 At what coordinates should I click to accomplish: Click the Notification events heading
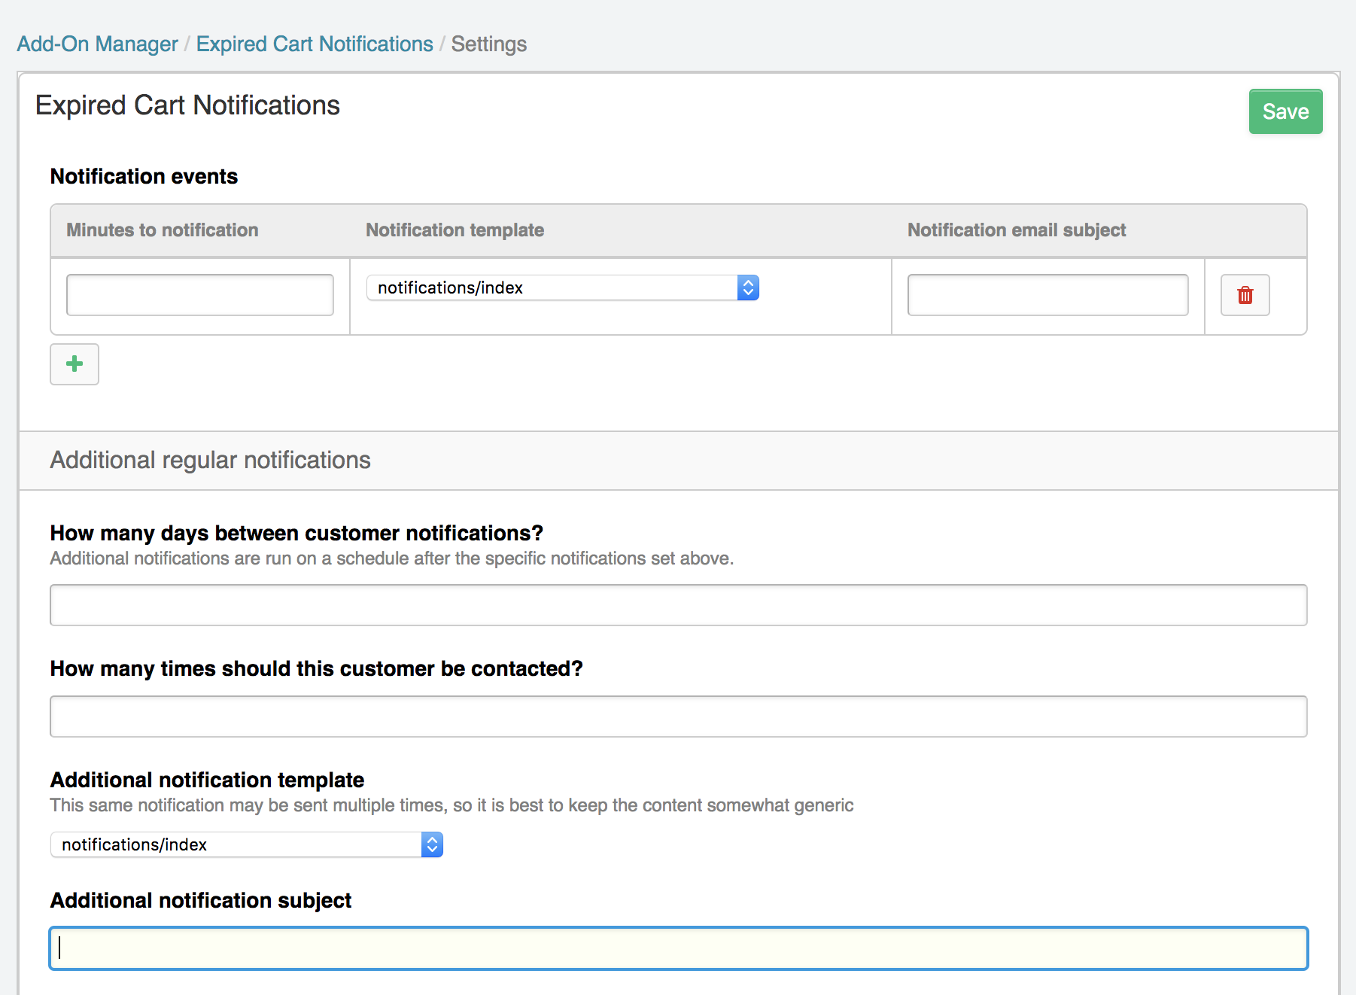tap(144, 176)
